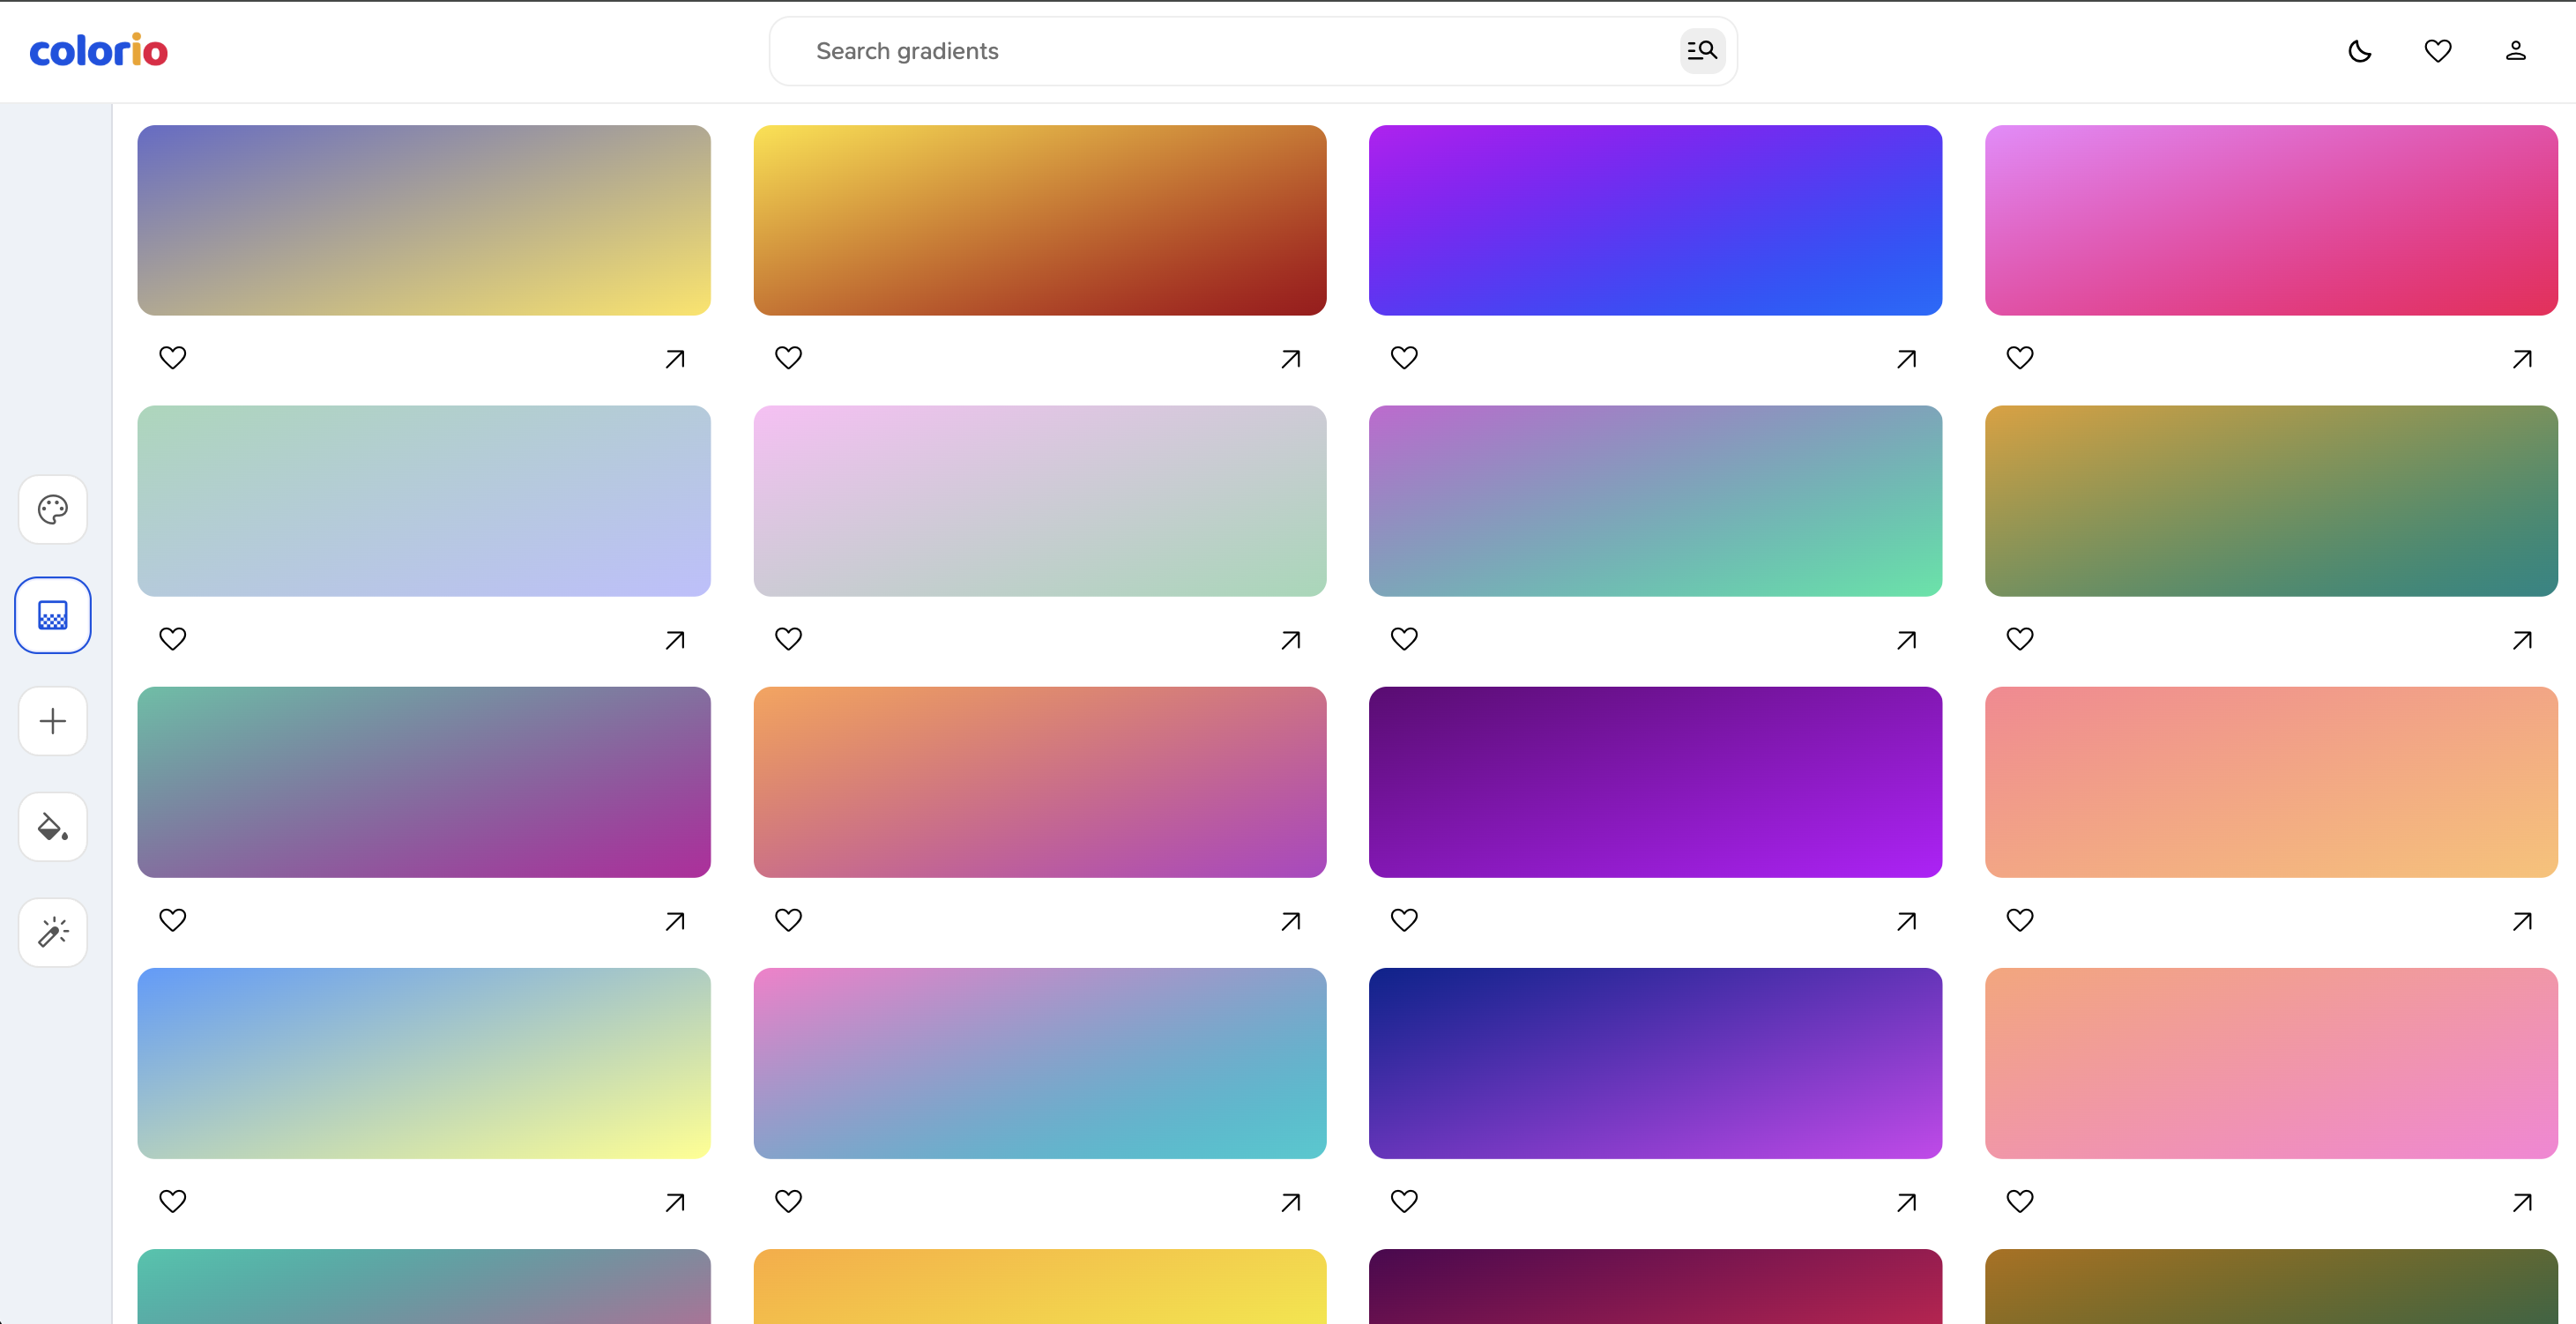Open the color palette sidebar tool

[53, 509]
